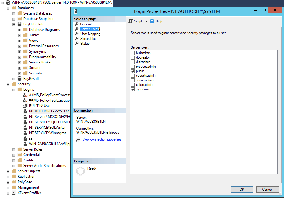Click the view connection properties icon
The width and height of the screenshot is (284, 198).
[x=78, y=140]
